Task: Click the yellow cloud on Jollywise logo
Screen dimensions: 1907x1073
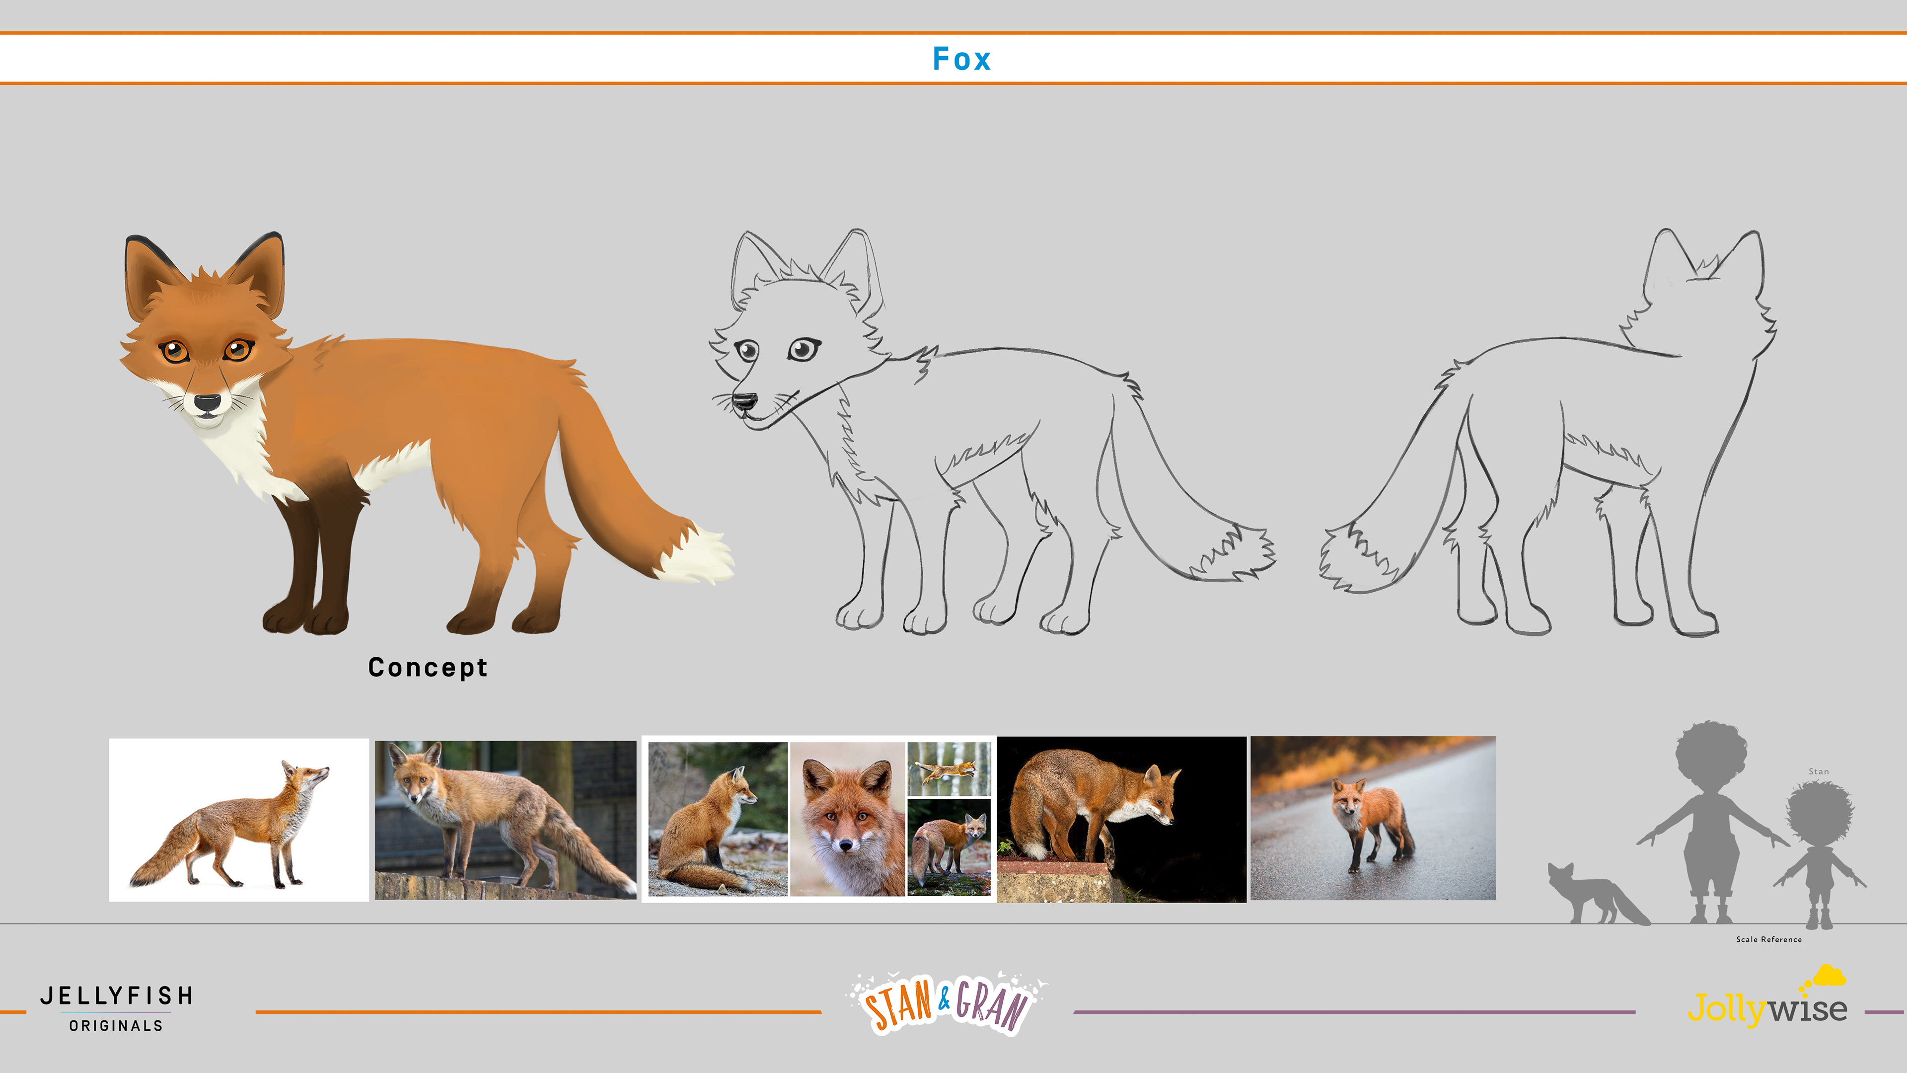Action: tap(1829, 976)
